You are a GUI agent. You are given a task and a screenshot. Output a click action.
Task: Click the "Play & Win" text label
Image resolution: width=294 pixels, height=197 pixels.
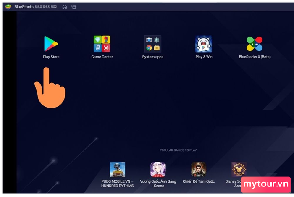[x=204, y=57]
